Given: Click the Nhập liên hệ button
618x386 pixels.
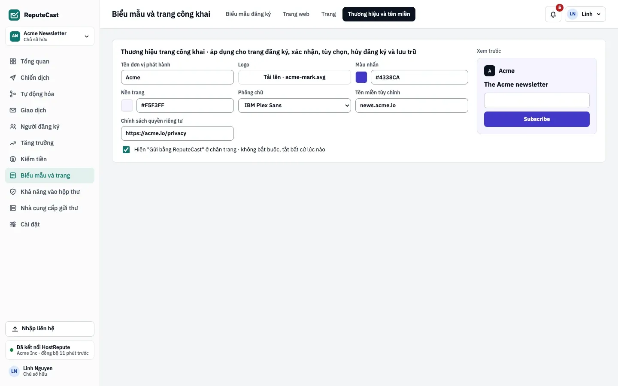Looking at the screenshot, I should [50, 329].
